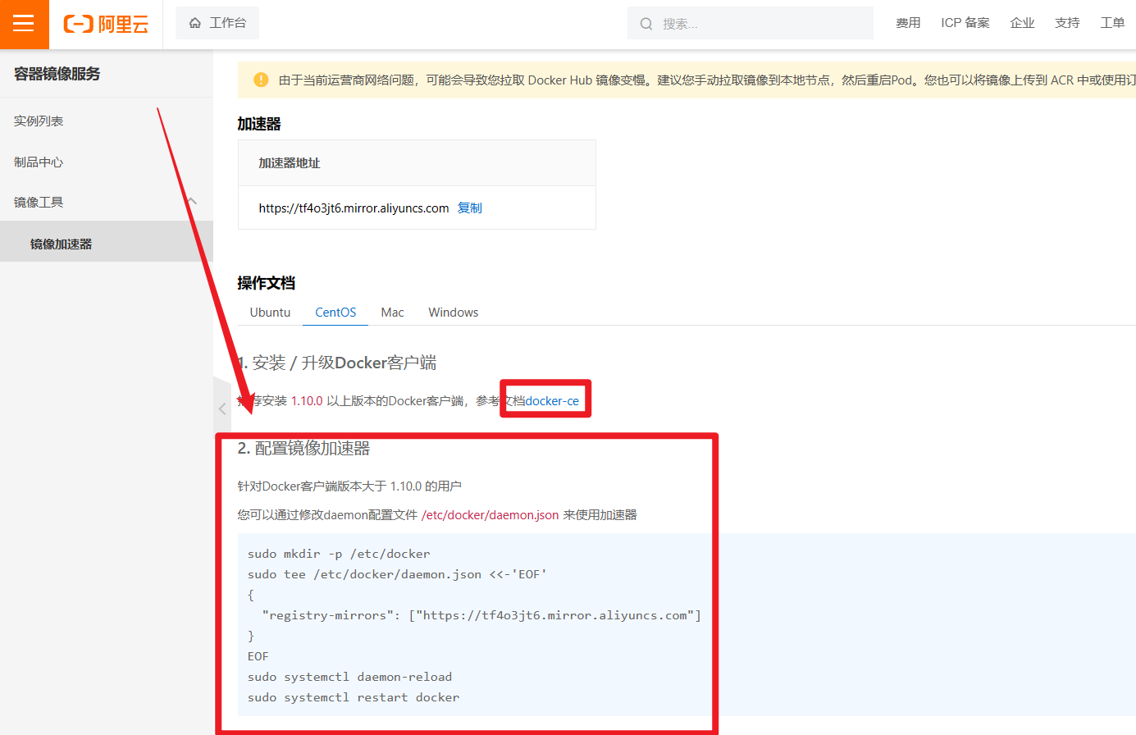Click the 操作文档 section heading
The width and height of the screenshot is (1136, 735).
(x=266, y=283)
